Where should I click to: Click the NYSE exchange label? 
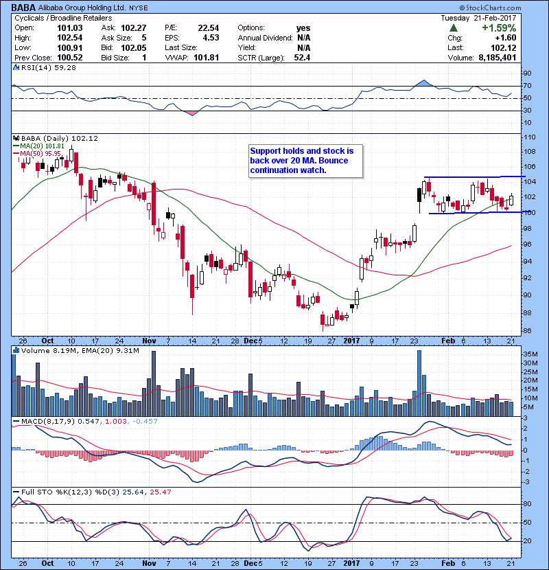point(138,8)
